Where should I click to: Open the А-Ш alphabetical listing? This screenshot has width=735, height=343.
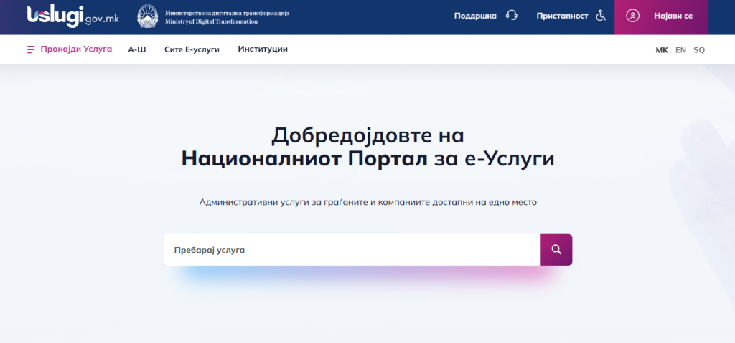click(136, 49)
